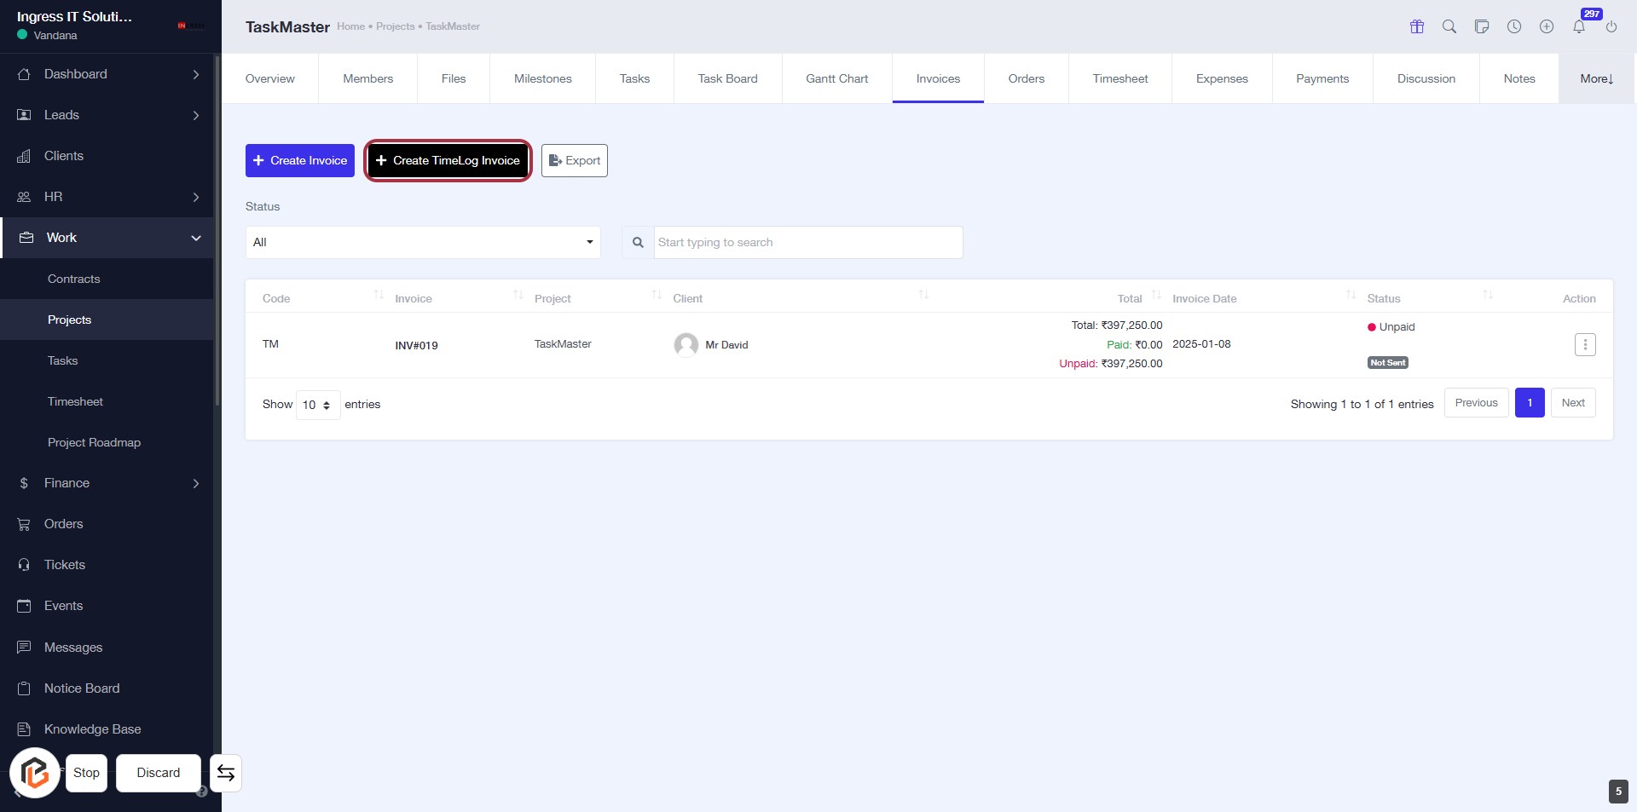Open sticky notes icon in header
Screen dimensions: 1637x812
tap(1481, 26)
